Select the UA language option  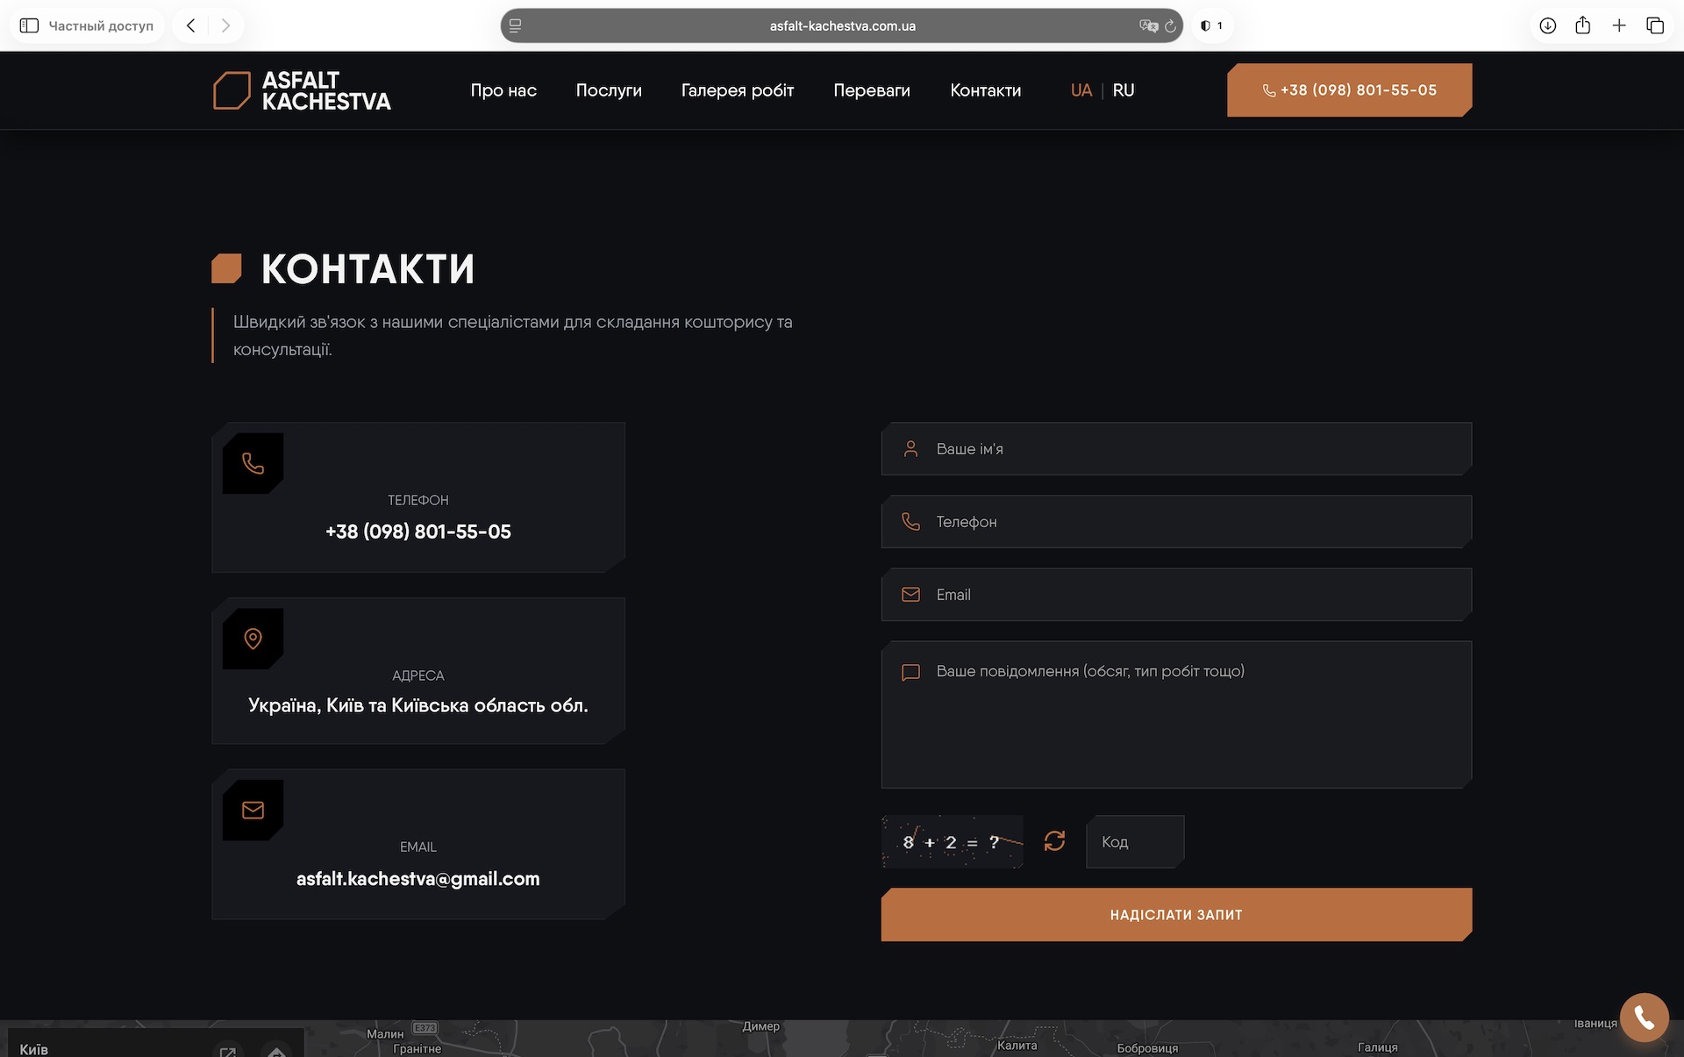click(x=1081, y=90)
